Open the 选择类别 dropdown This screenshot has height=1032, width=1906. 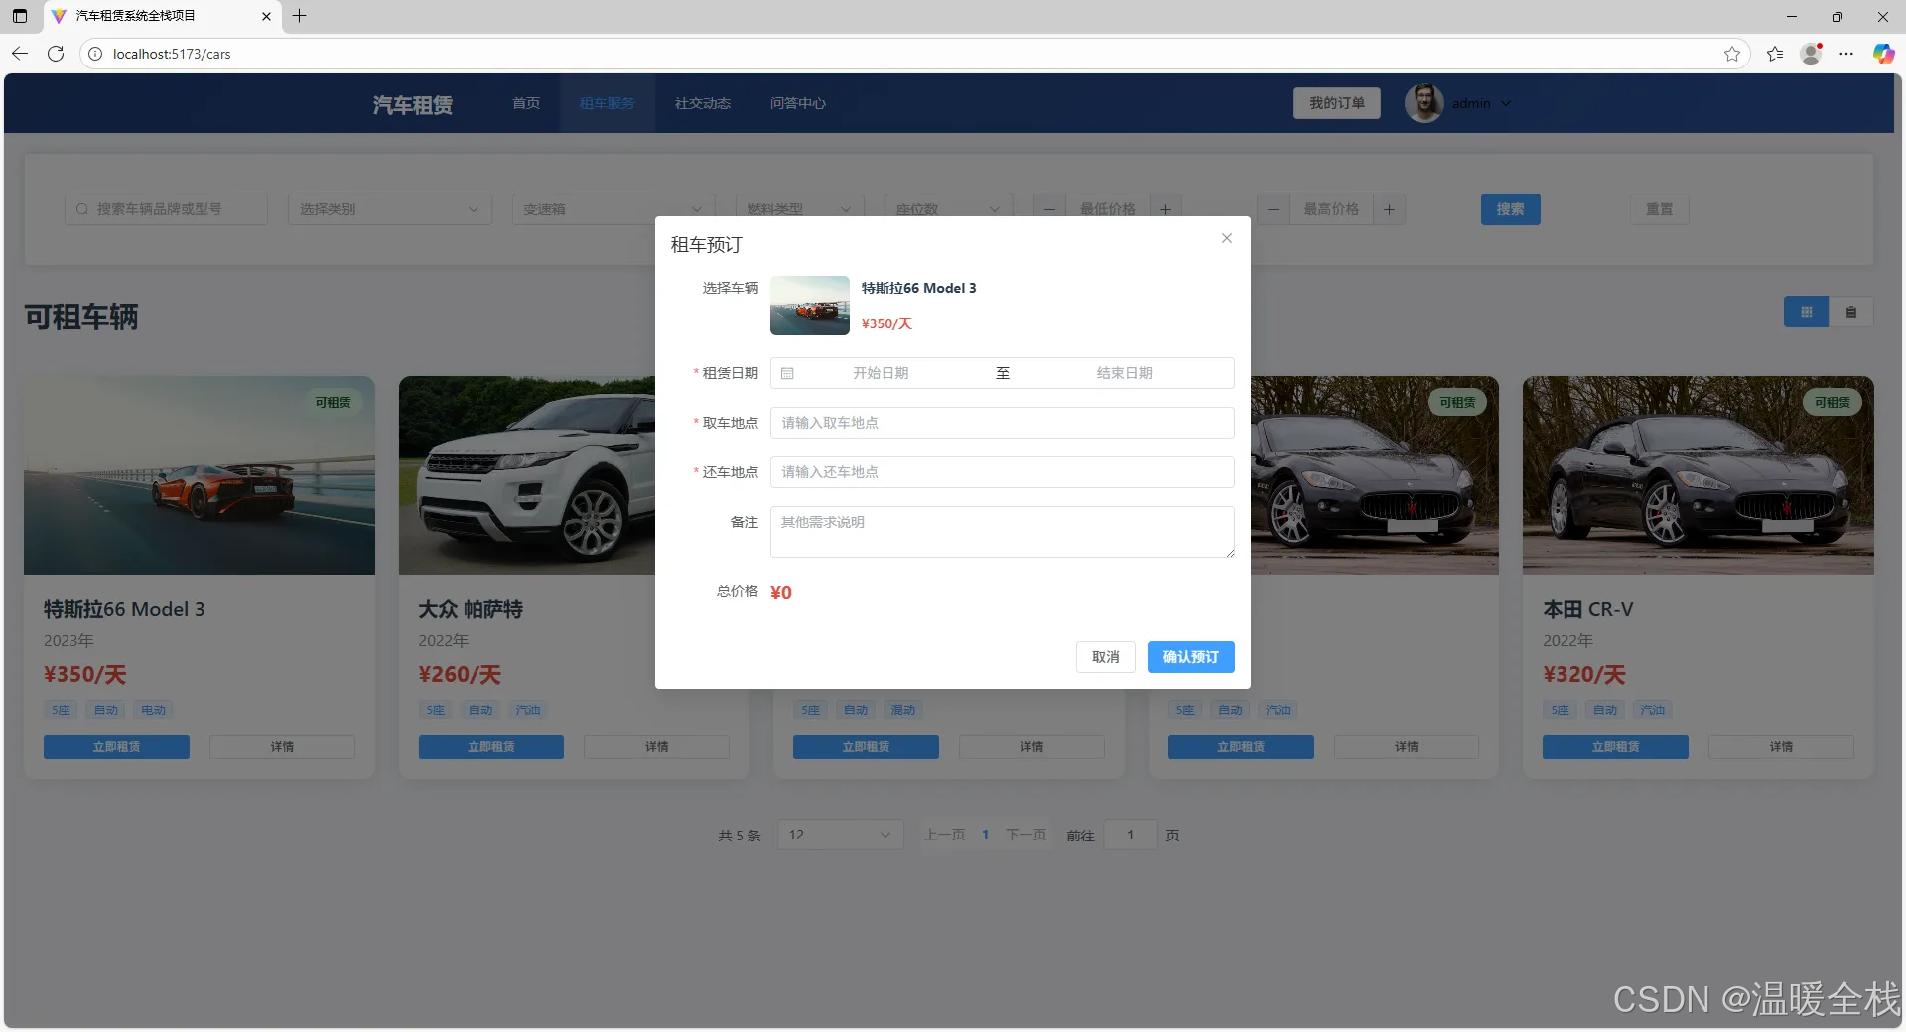[x=390, y=209]
